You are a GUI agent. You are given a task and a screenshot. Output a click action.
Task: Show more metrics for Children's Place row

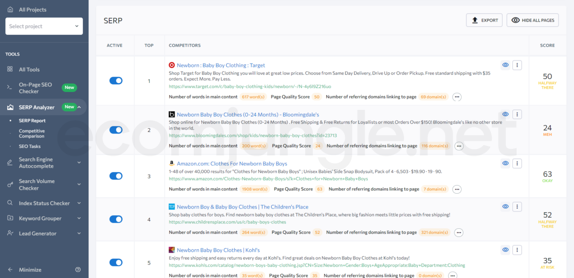(459, 233)
